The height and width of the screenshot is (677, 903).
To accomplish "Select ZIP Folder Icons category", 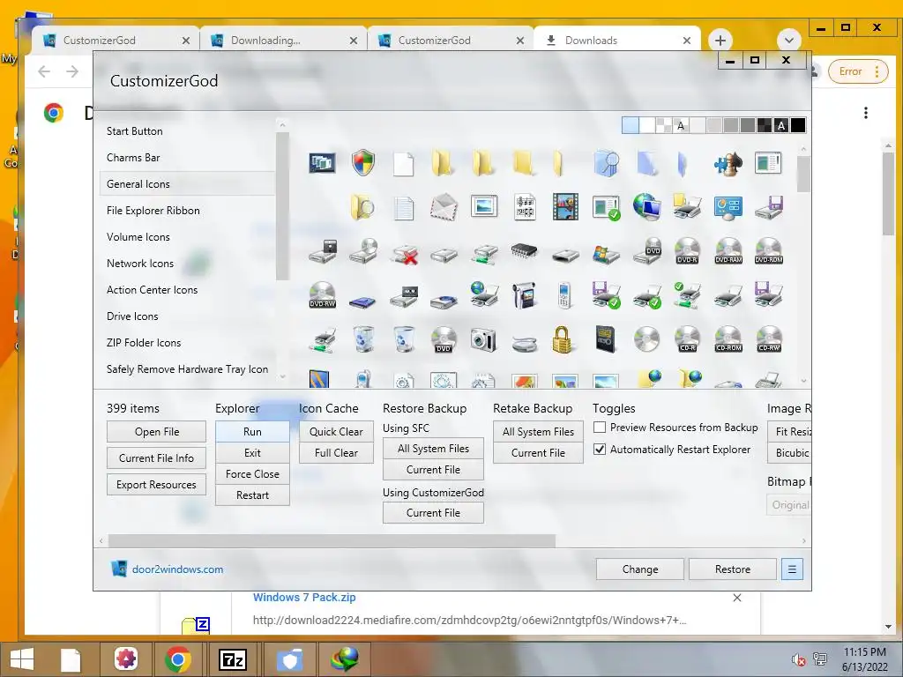I will [x=187, y=343].
